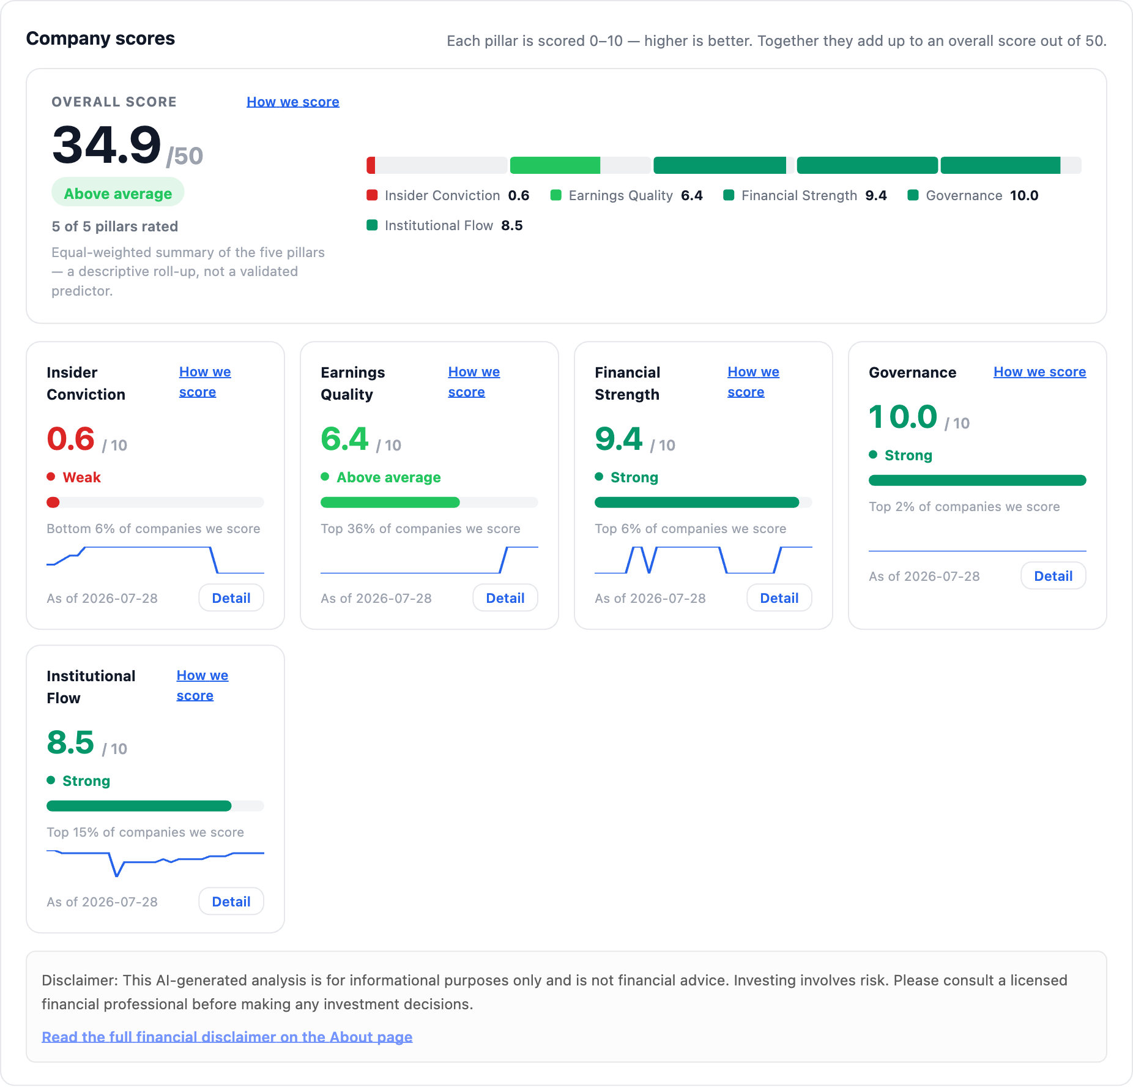Viewport: 1133px width, 1087px height.
Task: Click 'As of 2026-07-28' on Institutional Flow card
Action: click(x=102, y=902)
